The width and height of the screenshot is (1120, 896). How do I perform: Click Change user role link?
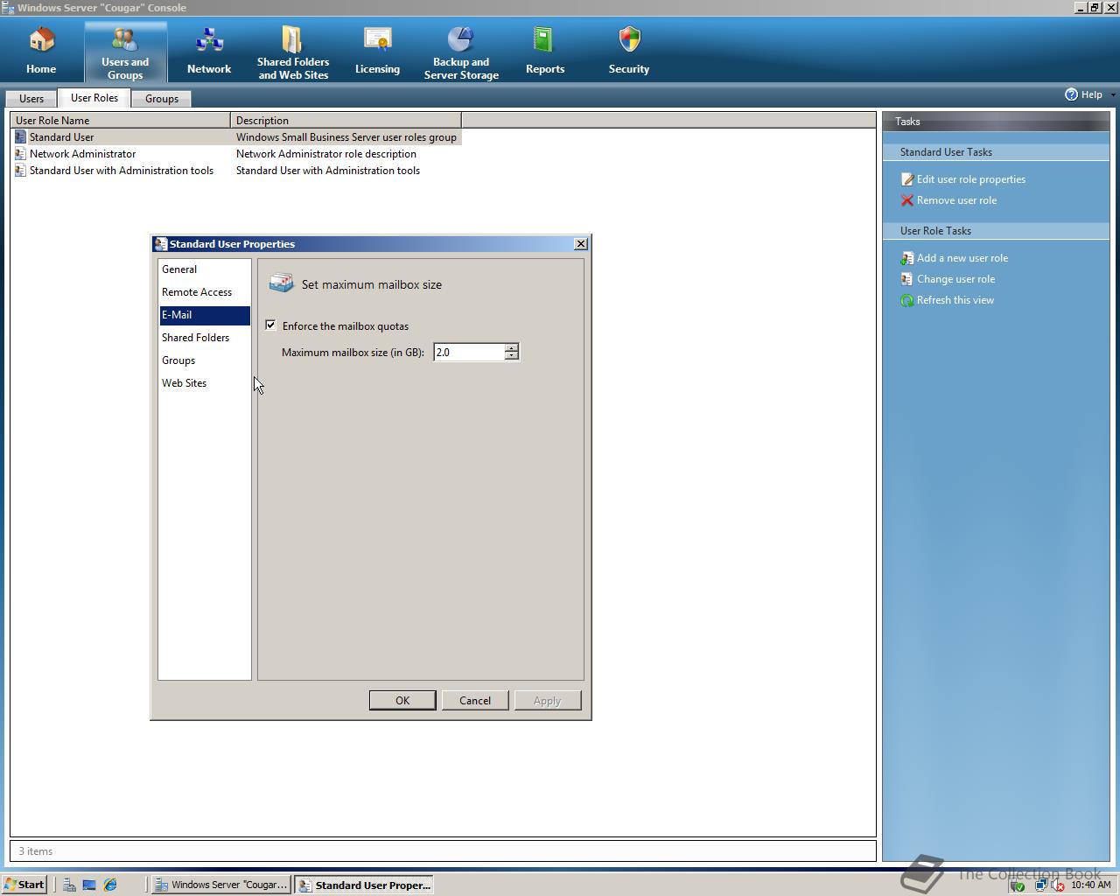(955, 279)
